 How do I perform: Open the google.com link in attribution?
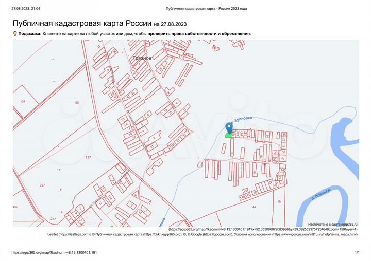[x=217, y=234]
